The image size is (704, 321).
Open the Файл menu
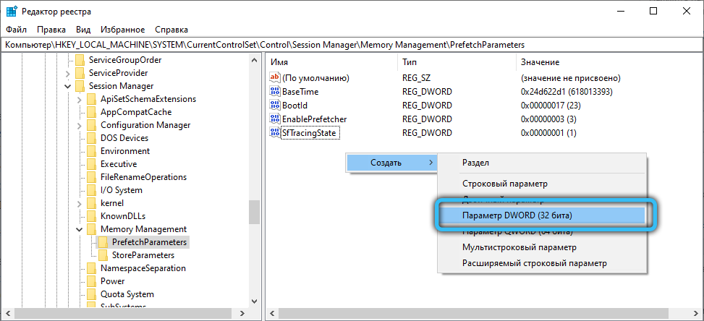pyautogui.click(x=16, y=30)
